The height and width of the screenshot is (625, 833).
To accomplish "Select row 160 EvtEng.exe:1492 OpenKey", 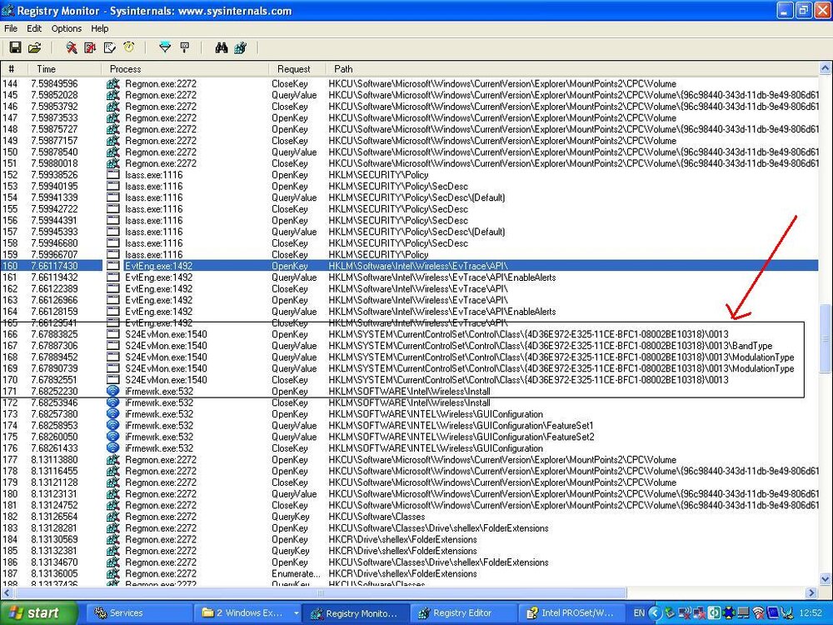I will pyautogui.click(x=409, y=266).
